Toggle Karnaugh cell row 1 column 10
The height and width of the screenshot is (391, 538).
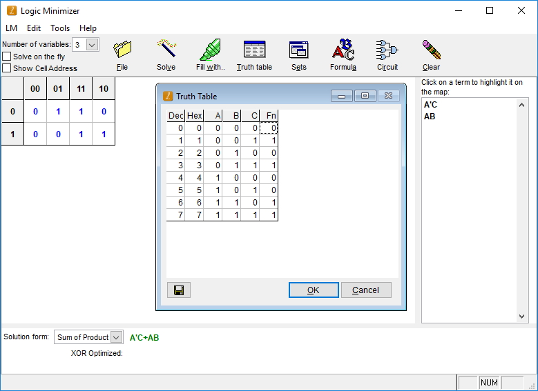104,134
